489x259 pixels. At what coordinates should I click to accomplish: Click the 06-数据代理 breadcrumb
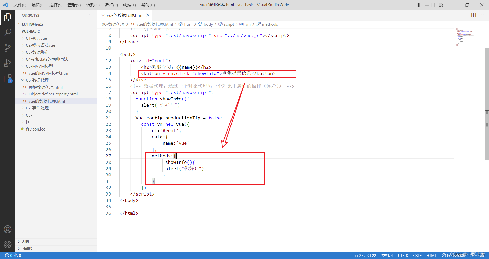click(113, 24)
